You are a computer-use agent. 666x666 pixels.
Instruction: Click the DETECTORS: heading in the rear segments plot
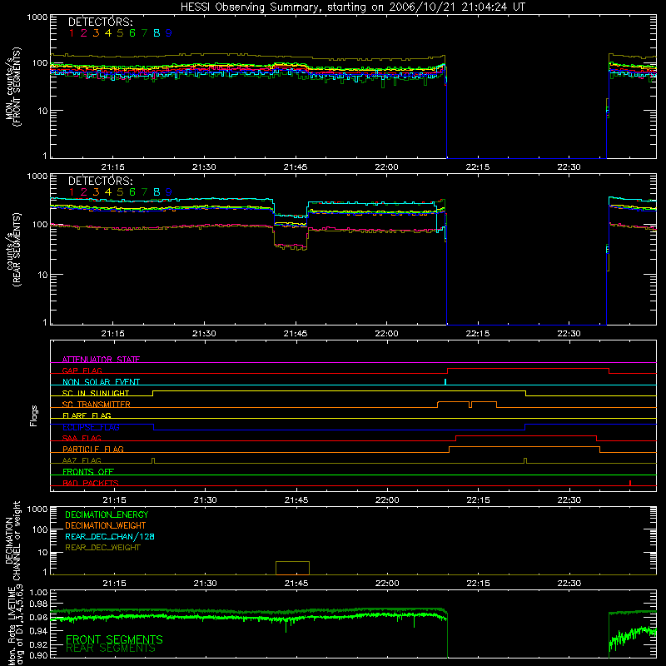click(100, 181)
